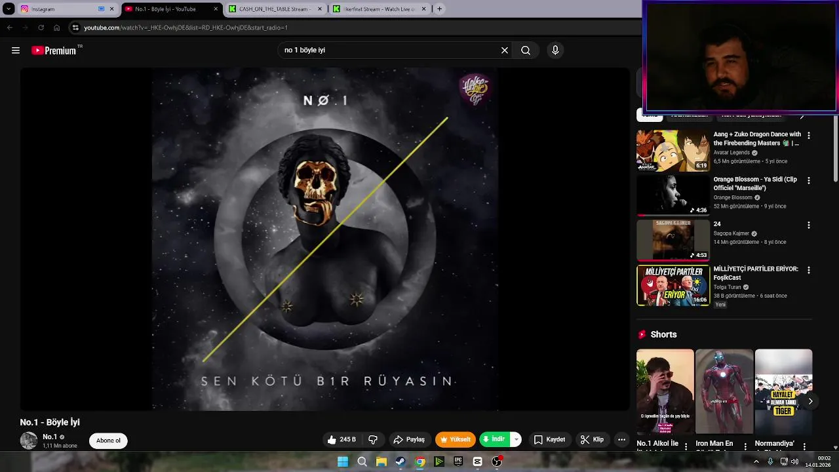Switch to the Instagram tab
The image size is (839, 472).
[x=66, y=9]
